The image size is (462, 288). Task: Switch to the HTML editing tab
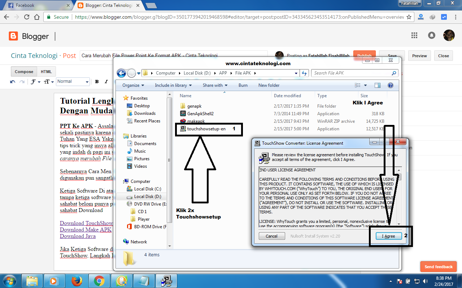coord(46,71)
